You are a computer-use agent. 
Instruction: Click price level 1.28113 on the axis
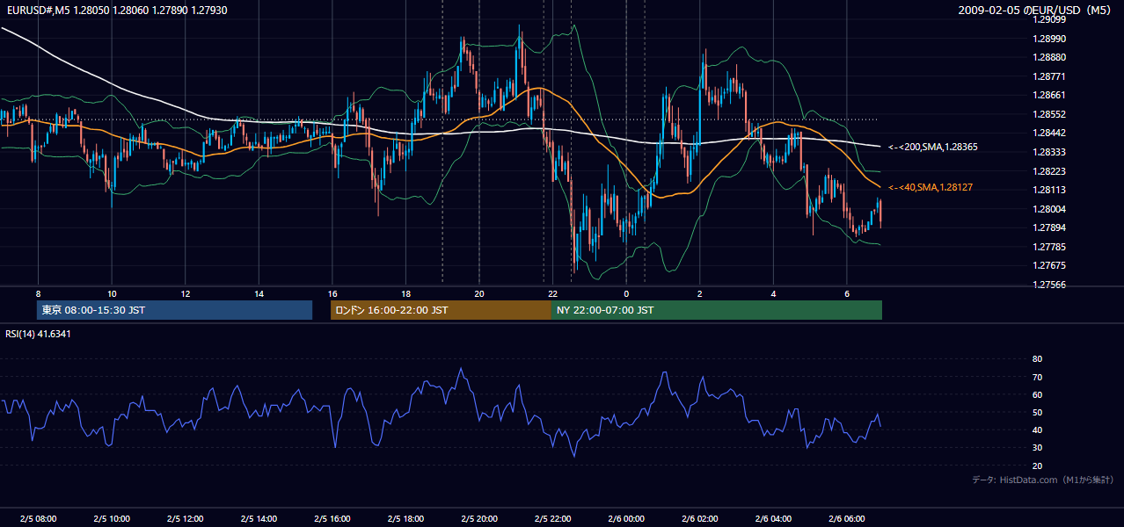tap(1048, 191)
